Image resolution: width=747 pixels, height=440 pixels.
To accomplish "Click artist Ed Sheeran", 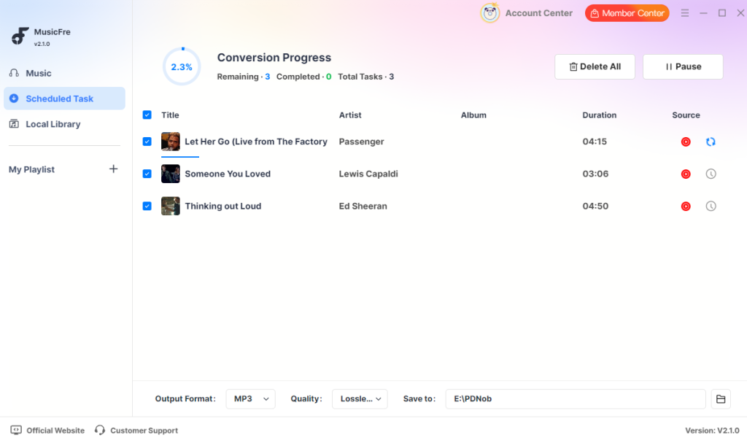I will pyautogui.click(x=363, y=206).
